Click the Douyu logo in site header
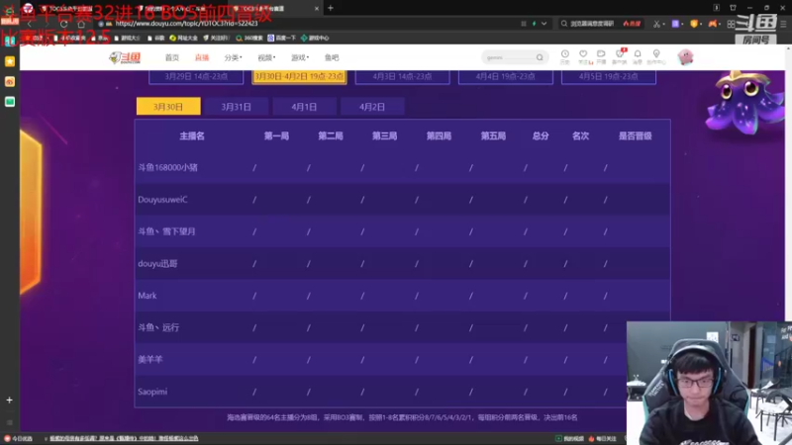 pyautogui.click(x=125, y=57)
